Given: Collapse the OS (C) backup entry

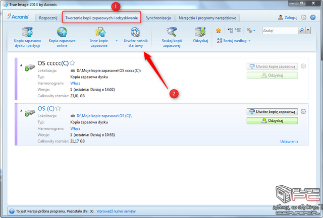Looking at the screenshot, I should pyautogui.click(x=21, y=111).
